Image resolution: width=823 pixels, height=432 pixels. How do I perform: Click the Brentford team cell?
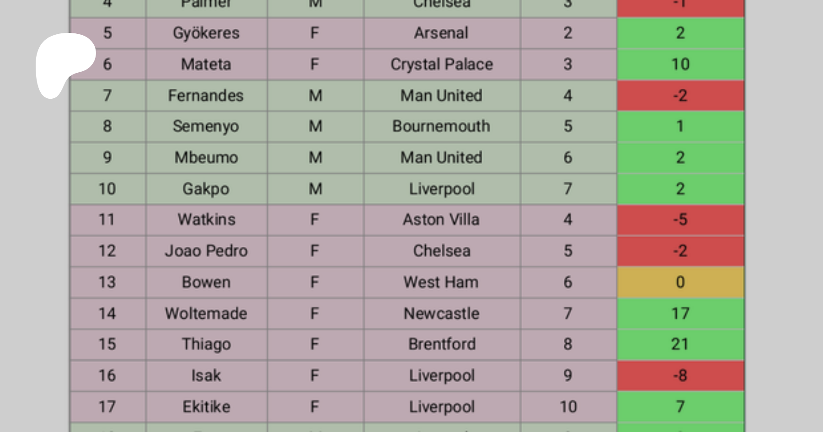(442, 344)
